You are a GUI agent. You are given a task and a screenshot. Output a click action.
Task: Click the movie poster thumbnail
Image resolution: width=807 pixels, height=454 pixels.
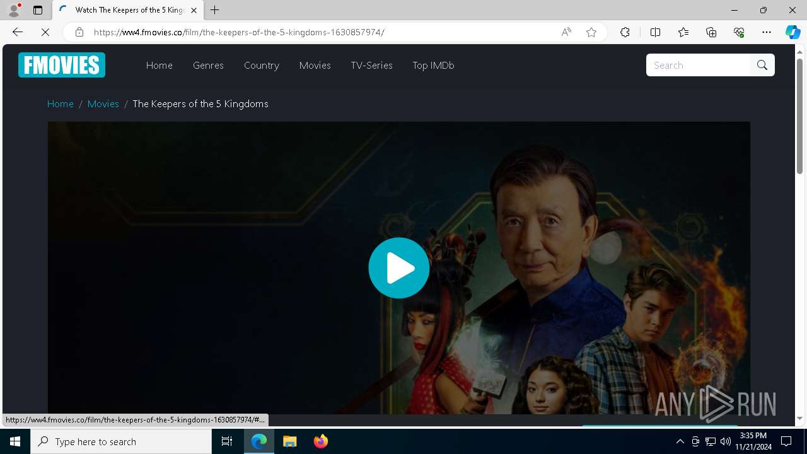pyautogui.click(x=399, y=268)
